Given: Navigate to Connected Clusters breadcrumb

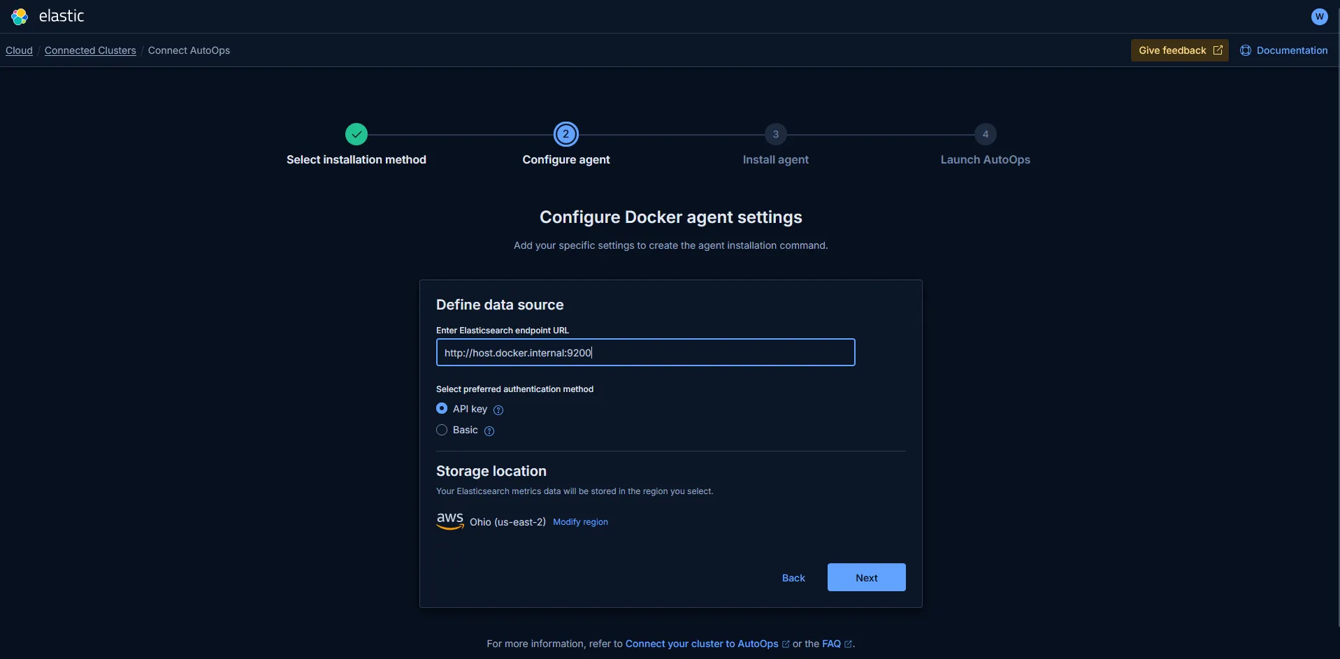Looking at the screenshot, I should 90,50.
